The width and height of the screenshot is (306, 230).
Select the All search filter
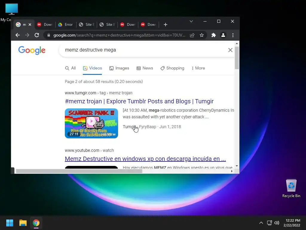[70, 68]
